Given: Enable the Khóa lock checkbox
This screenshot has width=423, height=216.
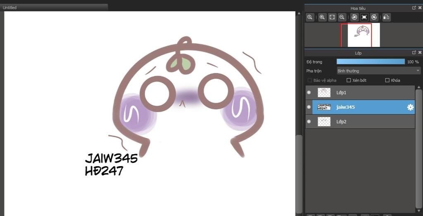Looking at the screenshot, I should (x=387, y=80).
